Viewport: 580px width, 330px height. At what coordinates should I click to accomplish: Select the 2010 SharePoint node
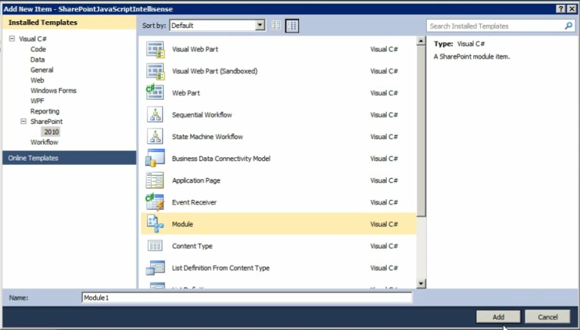[51, 132]
